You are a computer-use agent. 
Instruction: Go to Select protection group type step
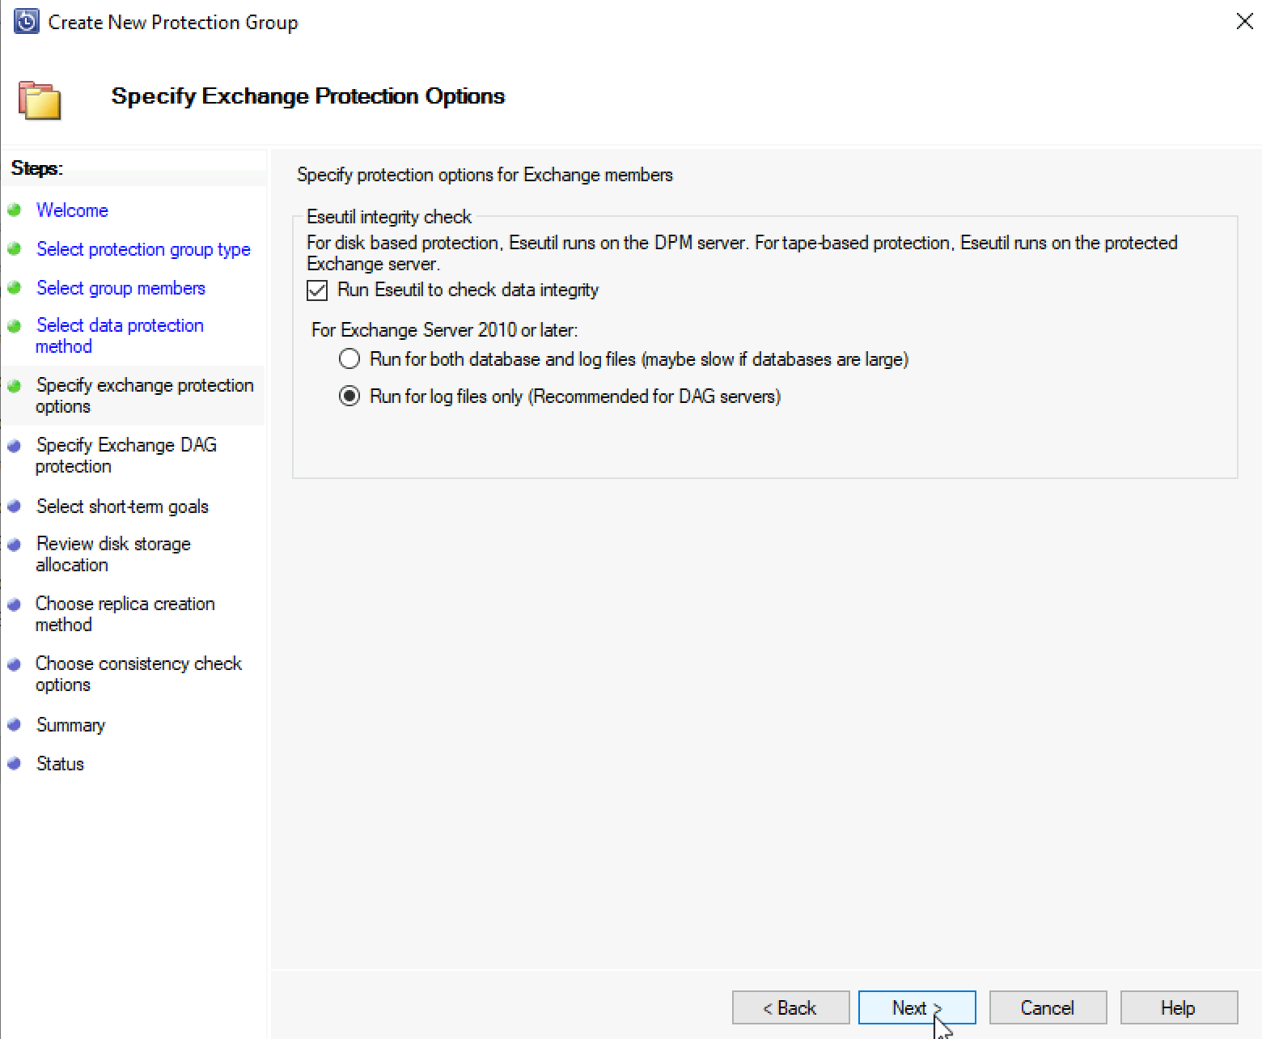pyautogui.click(x=143, y=249)
